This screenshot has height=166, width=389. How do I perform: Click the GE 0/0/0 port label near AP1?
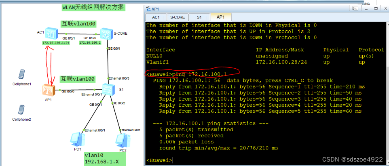tap(68, 91)
